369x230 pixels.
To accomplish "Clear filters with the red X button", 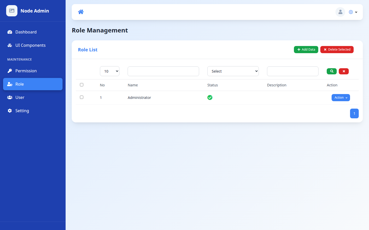I will coord(344,71).
